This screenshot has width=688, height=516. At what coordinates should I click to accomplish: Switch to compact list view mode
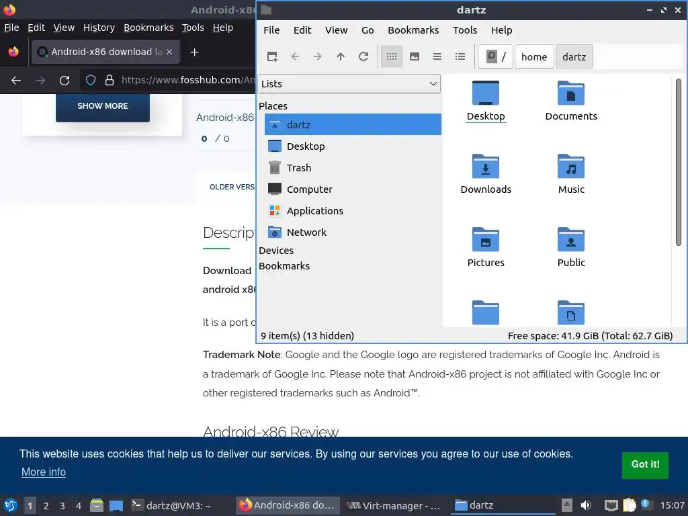[x=437, y=56]
